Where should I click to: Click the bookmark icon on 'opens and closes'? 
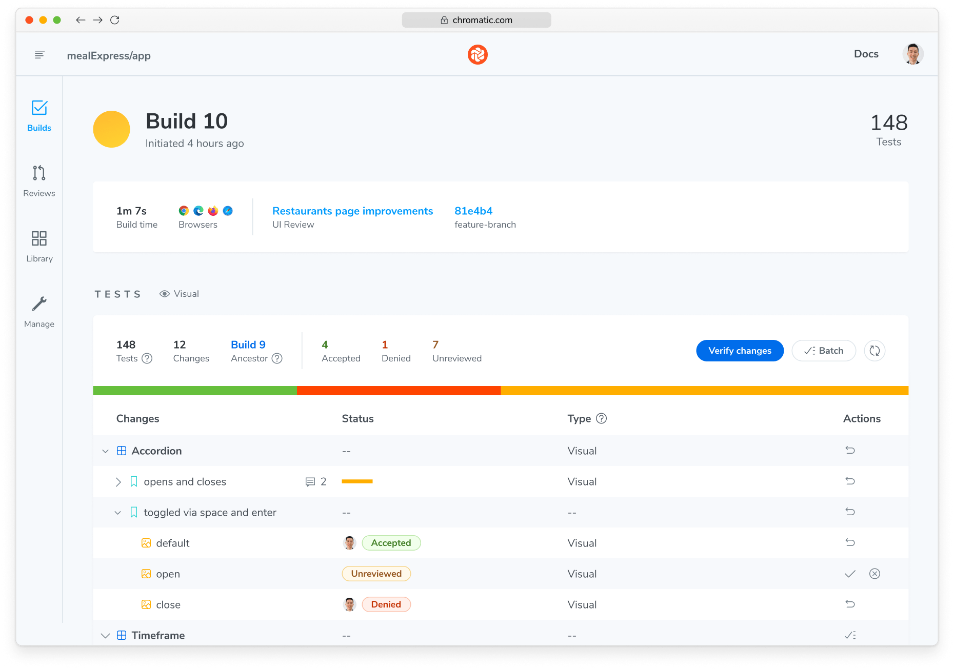click(x=134, y=481)
